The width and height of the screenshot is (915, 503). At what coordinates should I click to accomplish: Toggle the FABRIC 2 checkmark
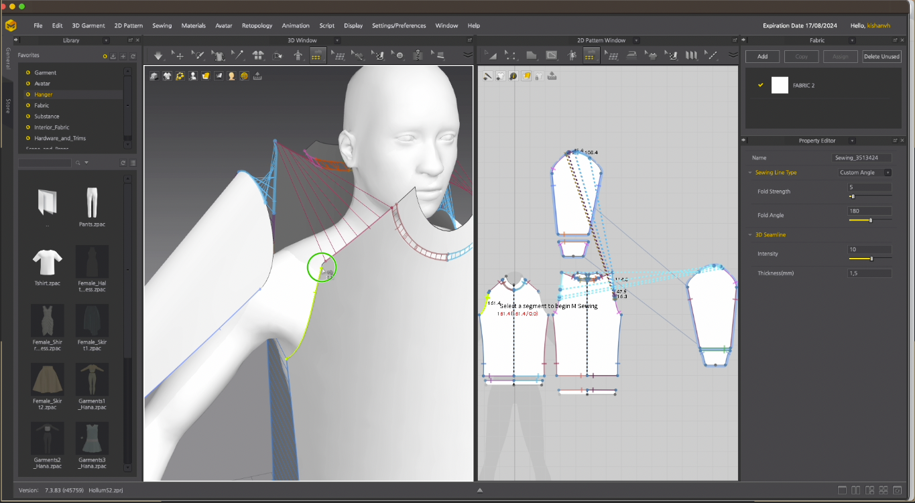tap(760, 85)
